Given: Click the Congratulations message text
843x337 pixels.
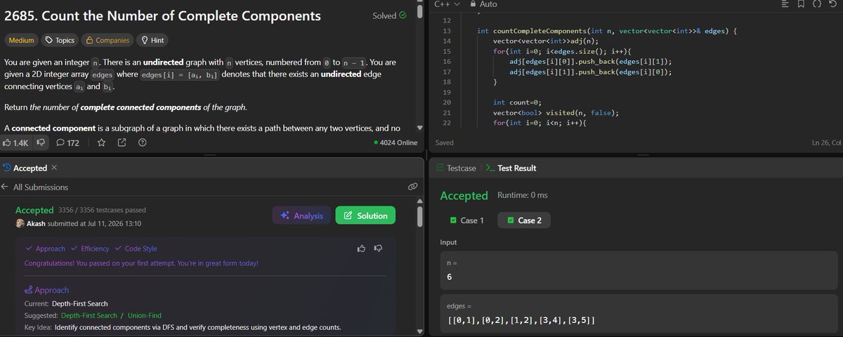Looking at the screenshot, I should coord(141,263).
